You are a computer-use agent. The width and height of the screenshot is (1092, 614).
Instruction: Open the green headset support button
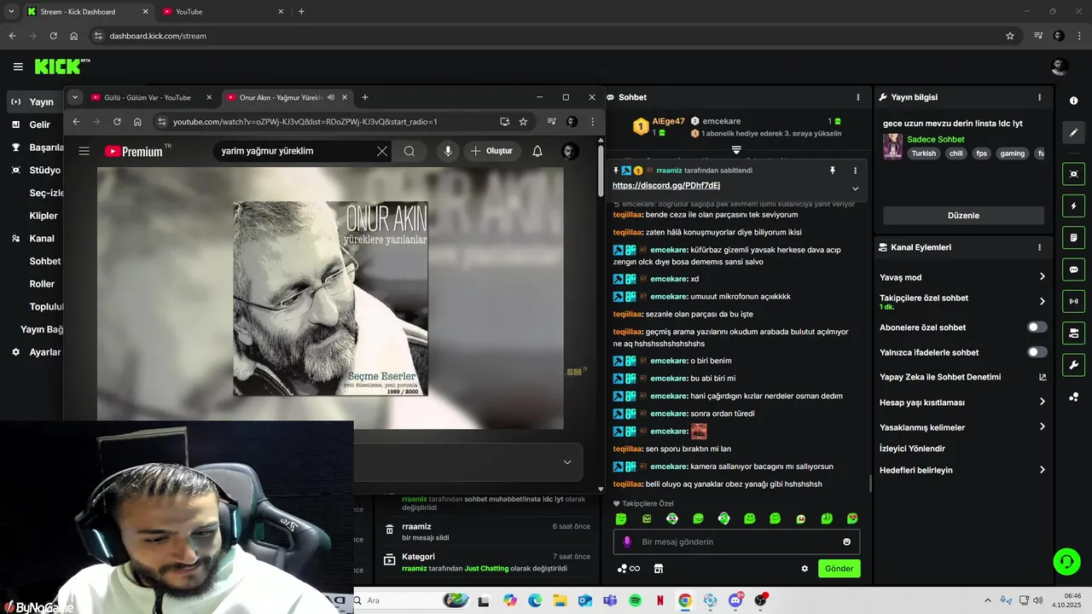(1066, 561)
